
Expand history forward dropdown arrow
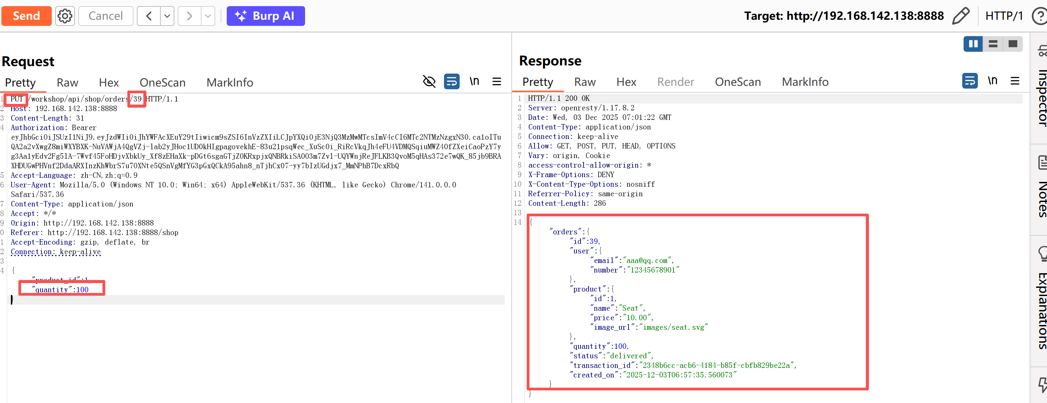pyautogui.click(x=208, y=16)
